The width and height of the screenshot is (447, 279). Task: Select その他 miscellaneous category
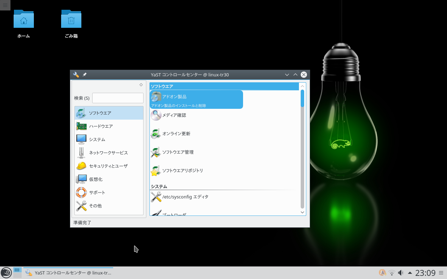coord(95,206)
